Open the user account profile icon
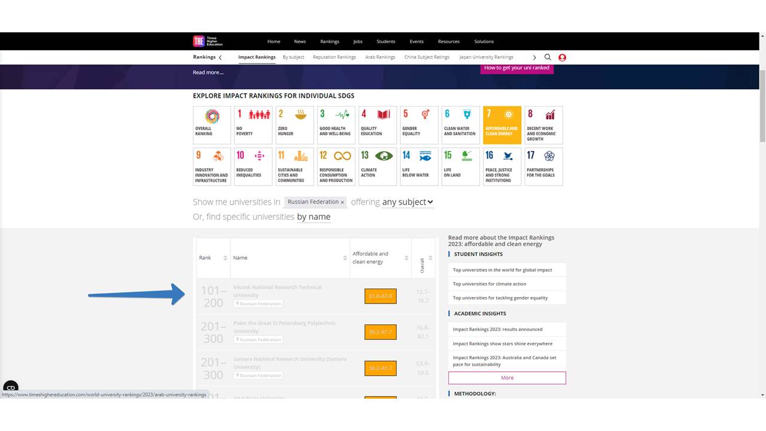This screenshot has width=766, height=431. pyautogui.click(x=562, y=57)
